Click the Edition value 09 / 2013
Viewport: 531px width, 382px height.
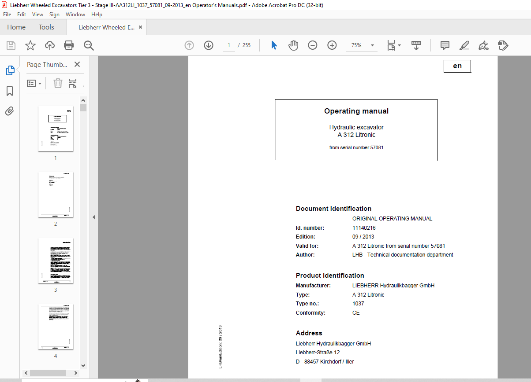pyautogui.click(x=363, y=237)
